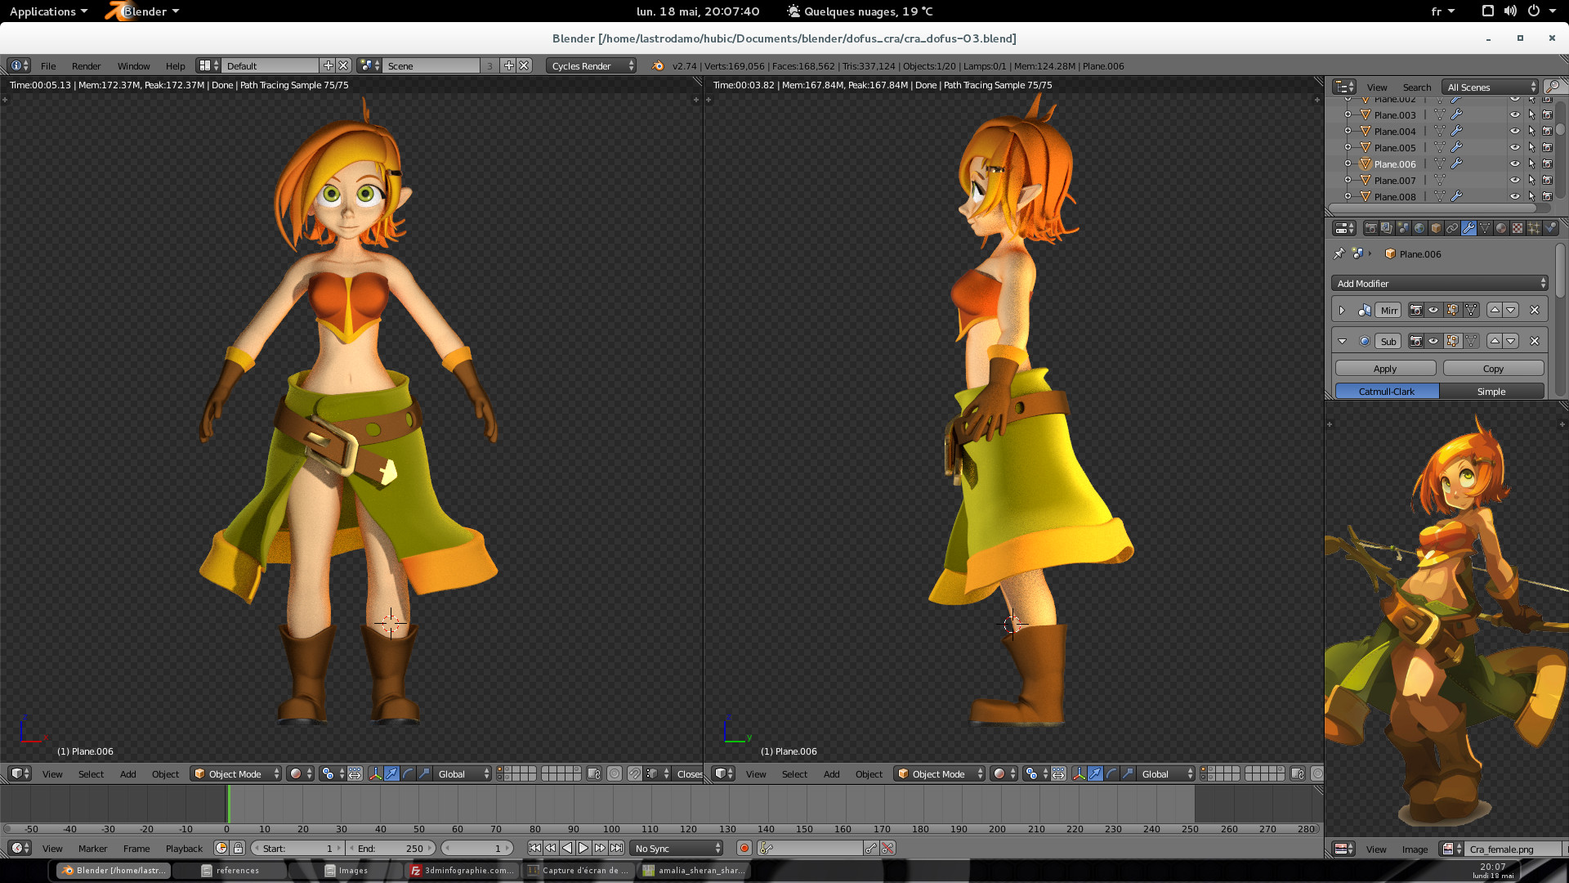Collapse the Subsurf modifier panel
1569x883 pixels.
[1342, 342]
